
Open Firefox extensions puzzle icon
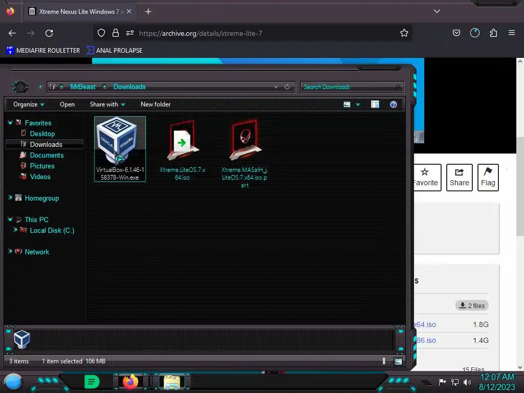[493, 33]
